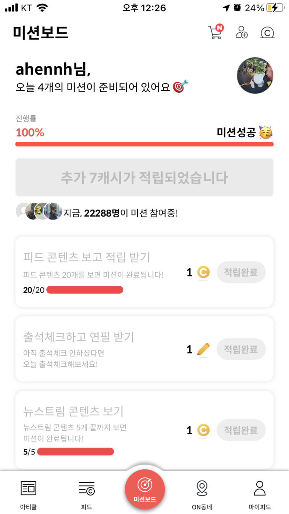Open the shopping cart icon

coord(215,32)
